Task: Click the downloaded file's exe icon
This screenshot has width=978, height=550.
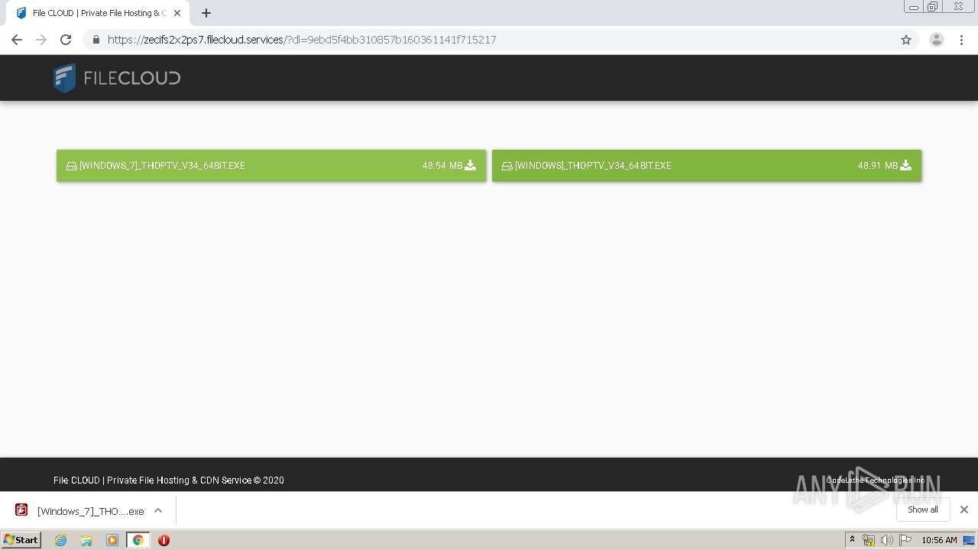Action: point(21,510)
